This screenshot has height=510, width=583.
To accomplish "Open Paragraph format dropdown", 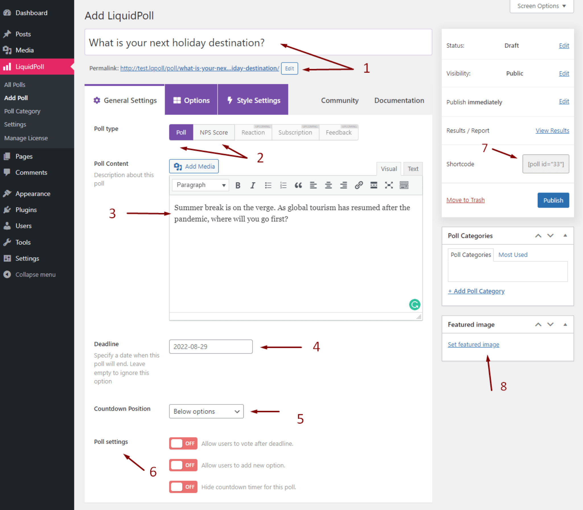I will 200,185.
